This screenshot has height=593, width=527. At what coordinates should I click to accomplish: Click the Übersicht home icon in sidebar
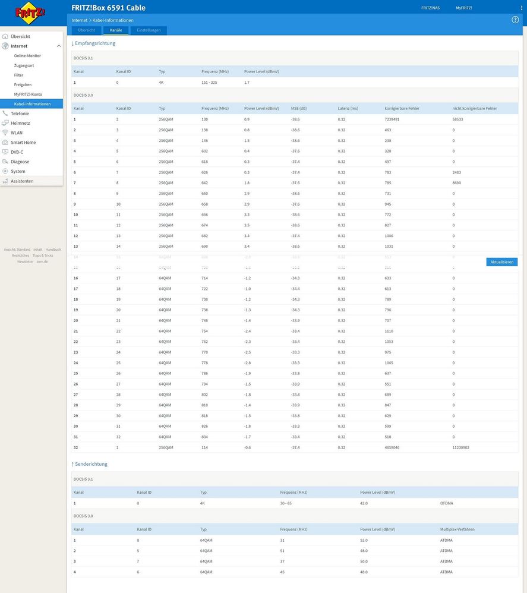tap(5, 36)
